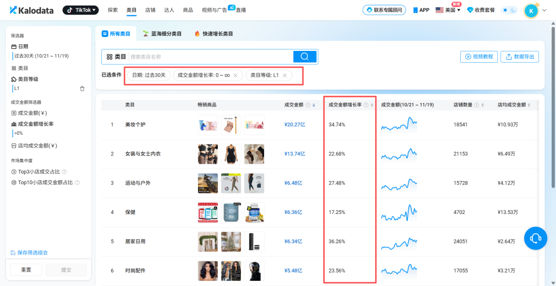This screenshot has height=286, width=556.
Task: Click the 过去30天 date range value
Action: pyautogui.click(x=41, y=56)
